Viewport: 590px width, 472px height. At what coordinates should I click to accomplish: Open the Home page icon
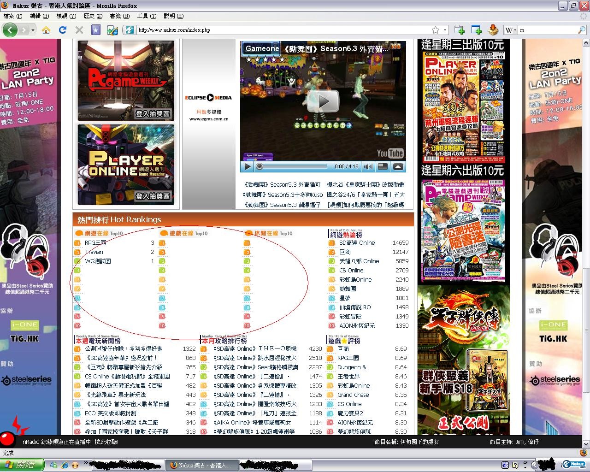point(46,30)
